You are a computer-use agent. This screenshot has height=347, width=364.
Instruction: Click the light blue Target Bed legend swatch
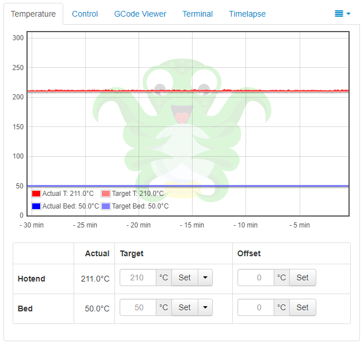[x=106, y=206]
